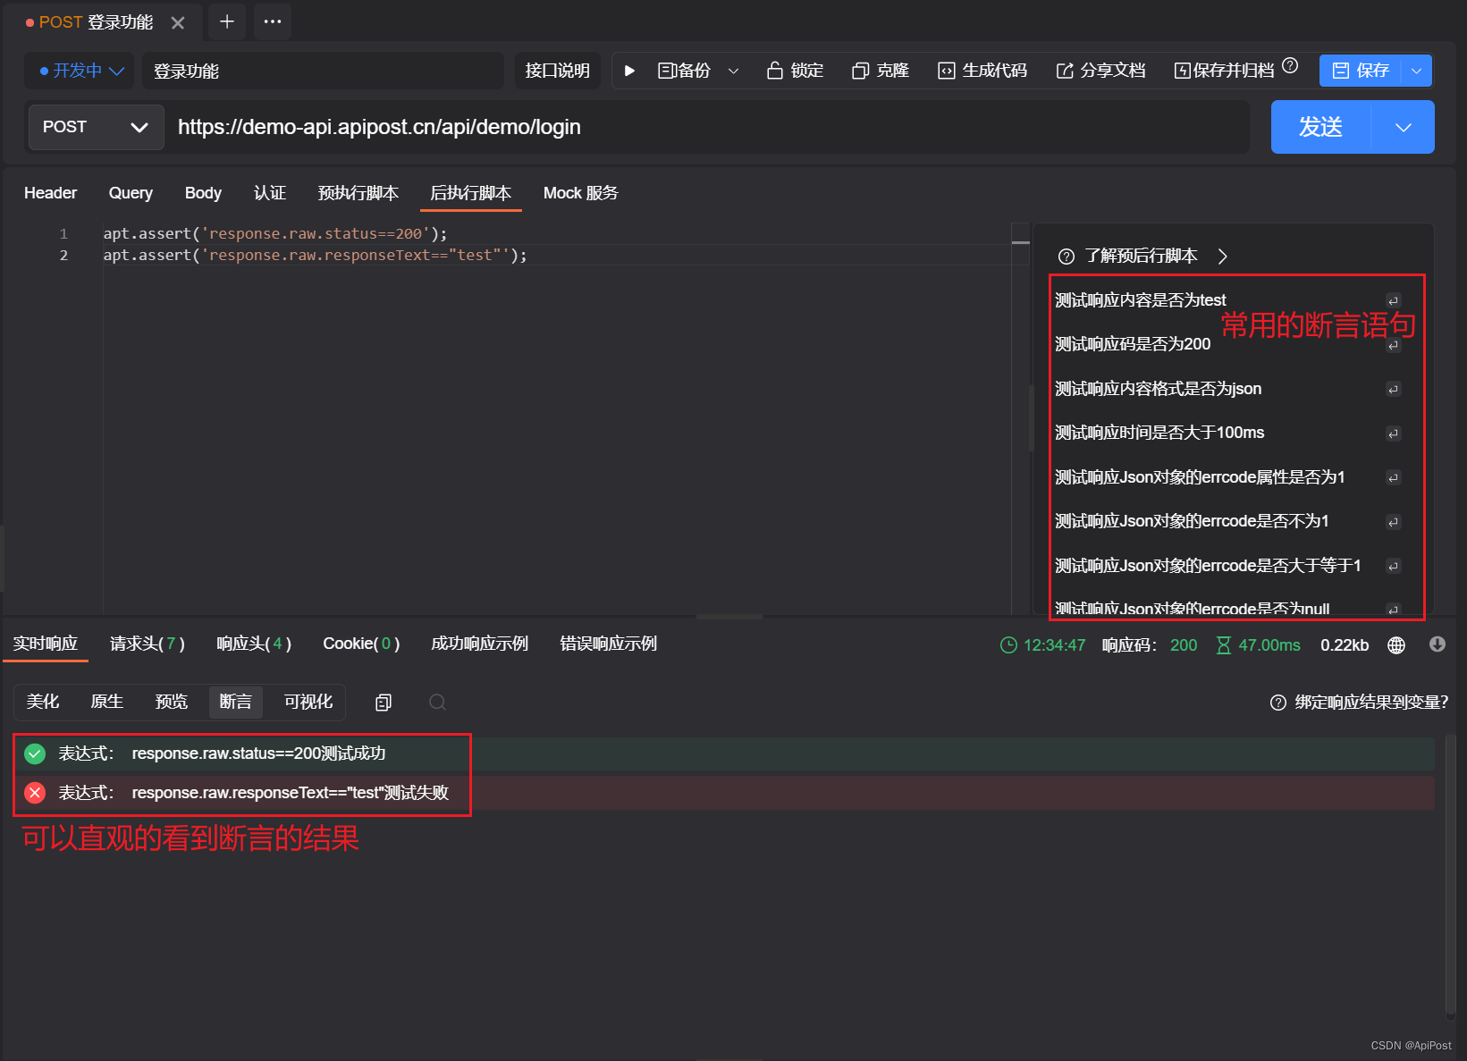Expand the 备份 dropdown arrow
The height and width of the screenshot is (1061, 1467).
(x=734, y=71)
